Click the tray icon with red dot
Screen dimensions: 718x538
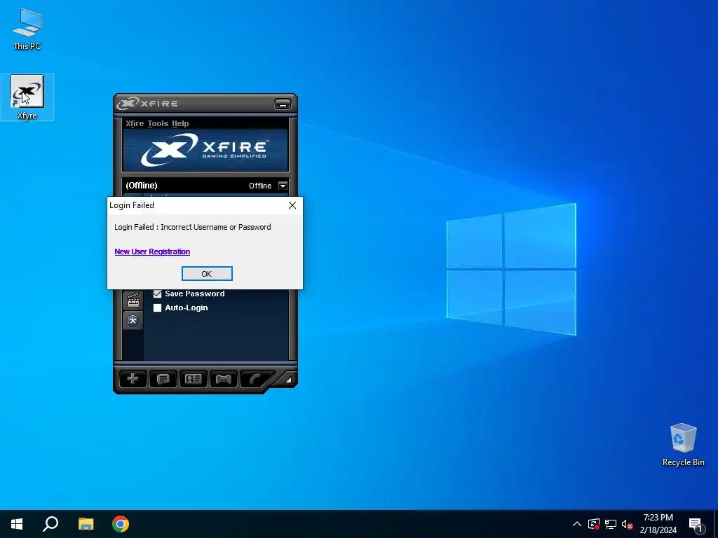click(594, 524)
